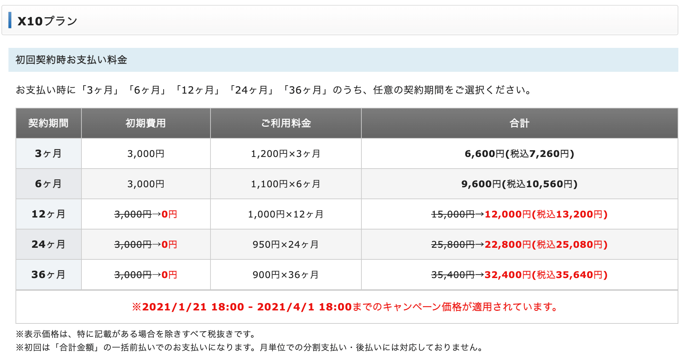Click the 3,000円→0円 fee in 36ヶ月 row
The width and height of the screenshot is (684, 359).
[x=146, y=275]
